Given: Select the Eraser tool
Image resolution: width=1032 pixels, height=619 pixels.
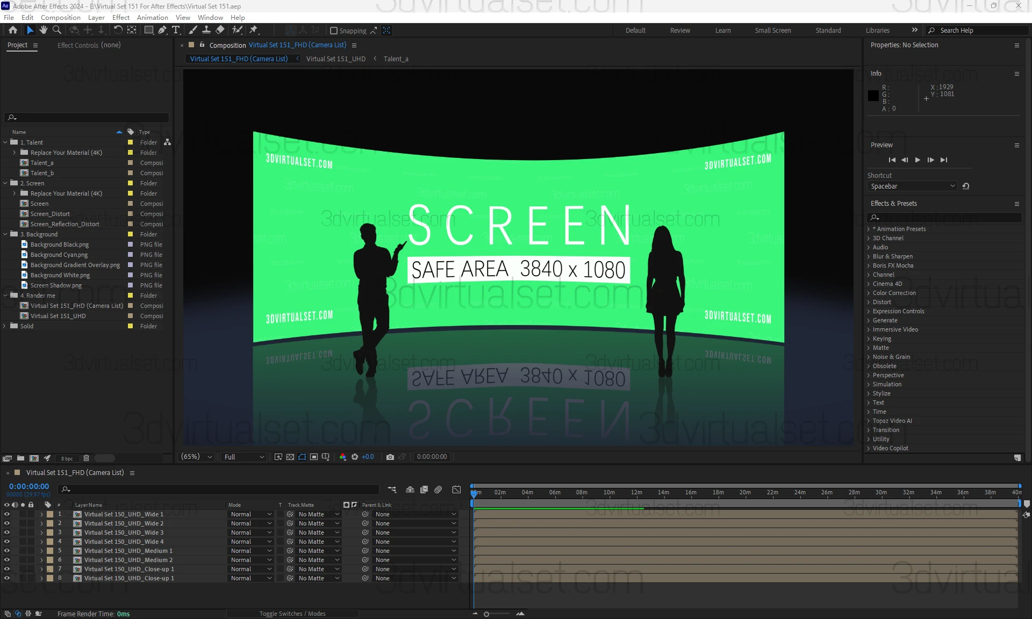Looking at the screenshot, I should pos(220,30).
